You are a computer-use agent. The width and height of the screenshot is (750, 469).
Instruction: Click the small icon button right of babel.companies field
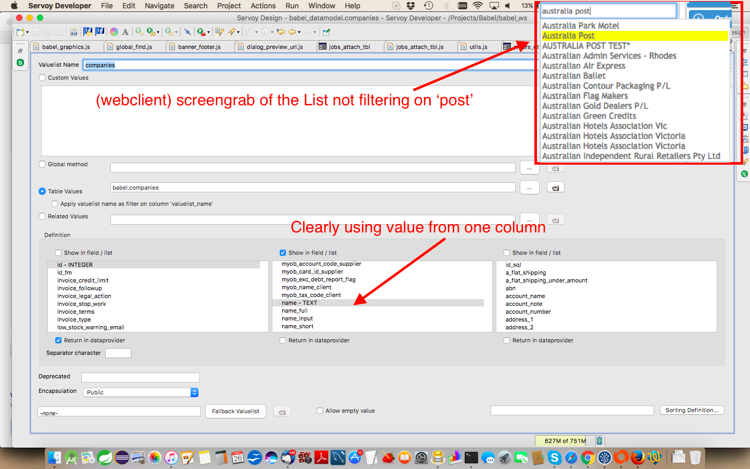[556, 188]
